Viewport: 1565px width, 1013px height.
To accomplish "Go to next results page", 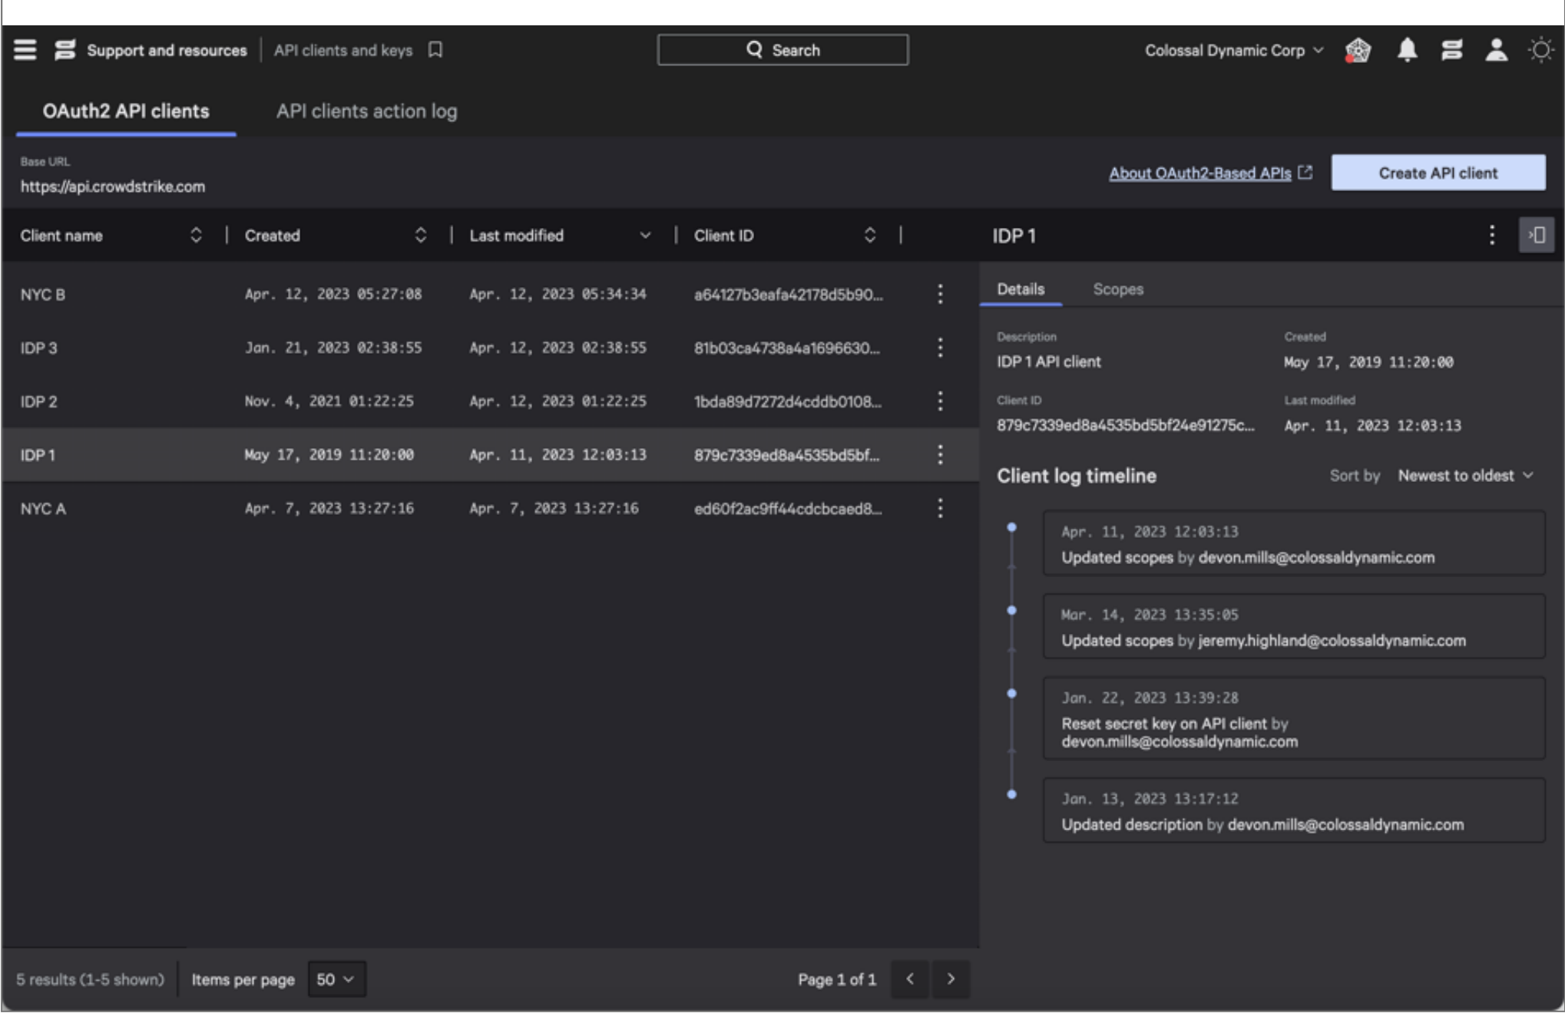I will (951, 978).
